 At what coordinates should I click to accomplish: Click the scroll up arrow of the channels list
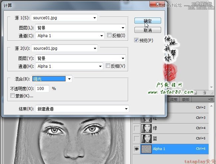point(211,106)
